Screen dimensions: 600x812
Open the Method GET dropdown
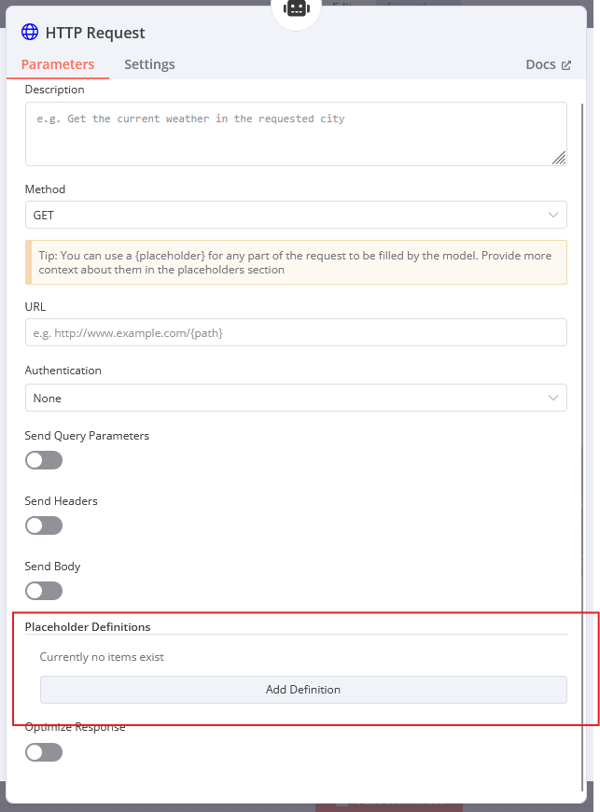(296, 215)
